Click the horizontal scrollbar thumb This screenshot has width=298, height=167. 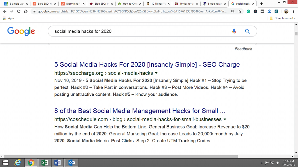pos(121,156)
